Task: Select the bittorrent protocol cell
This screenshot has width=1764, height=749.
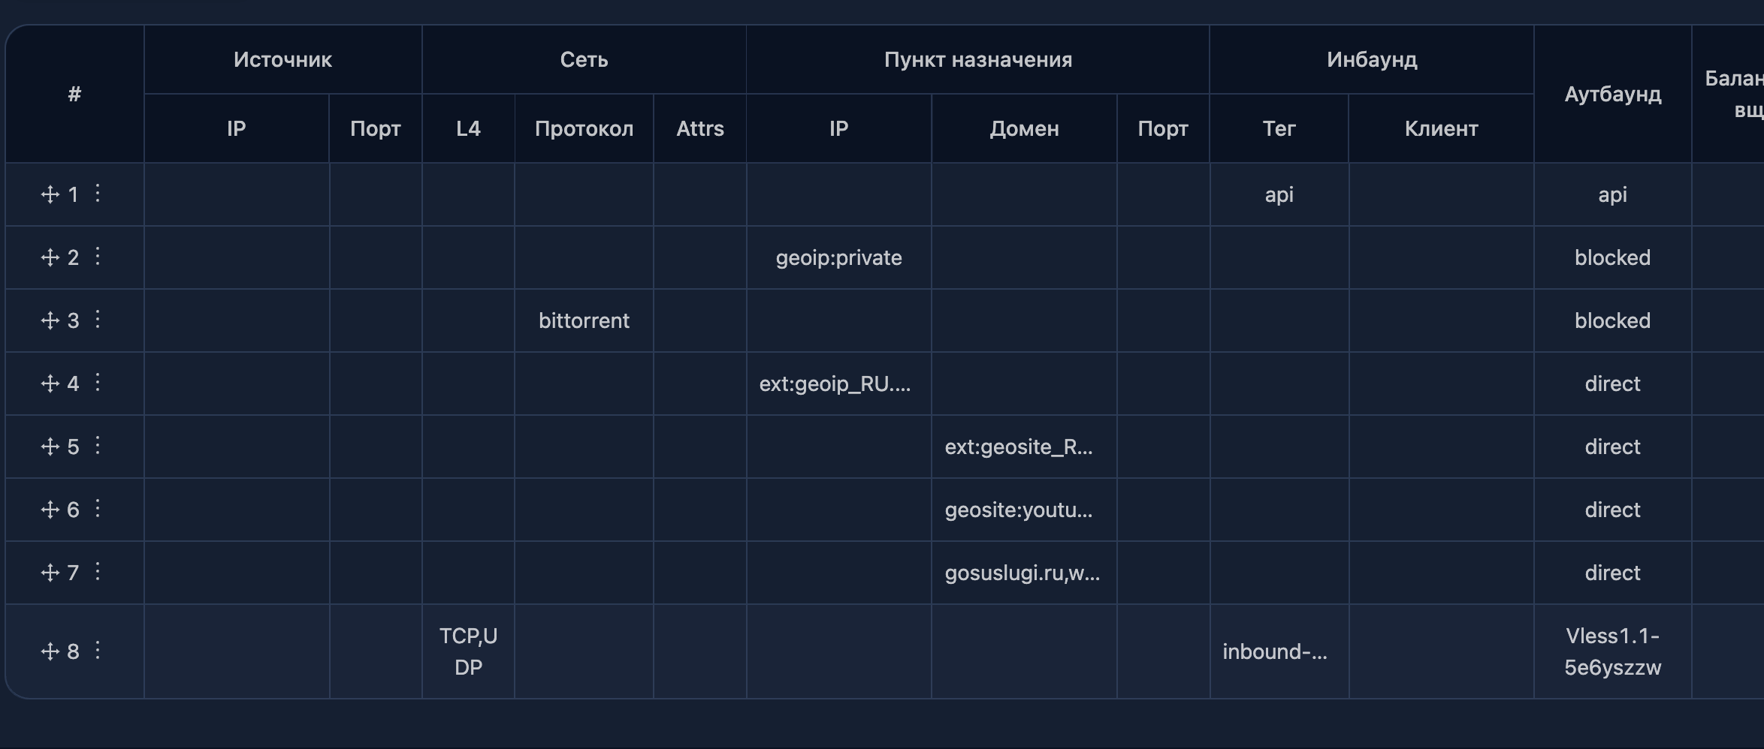Action: (x=584, y=321)
